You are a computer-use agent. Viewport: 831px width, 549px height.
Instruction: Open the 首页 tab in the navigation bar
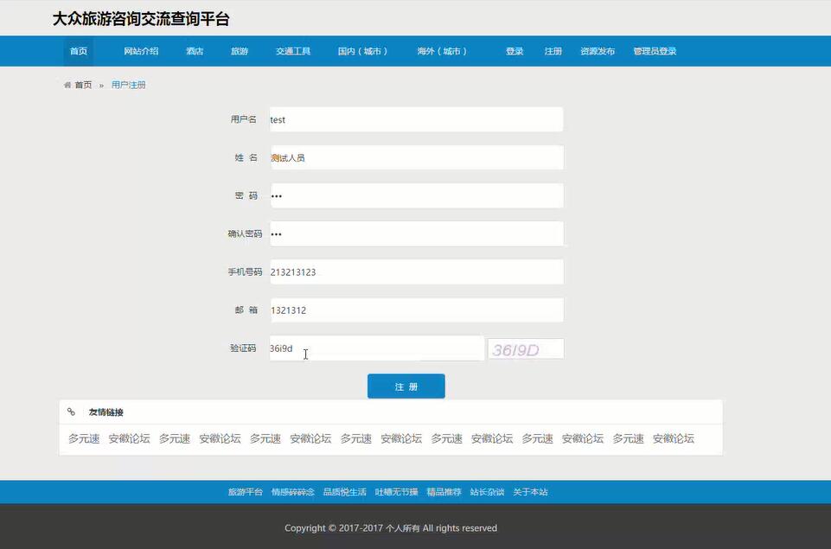[79, 51]
